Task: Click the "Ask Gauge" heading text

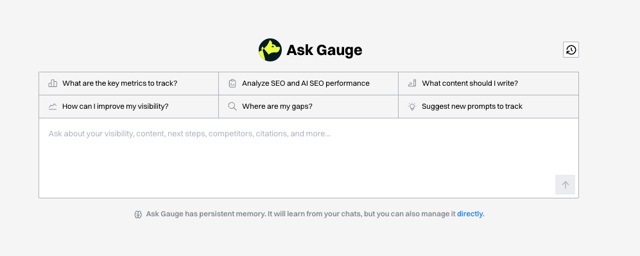Action: click(x=324, y=50)
